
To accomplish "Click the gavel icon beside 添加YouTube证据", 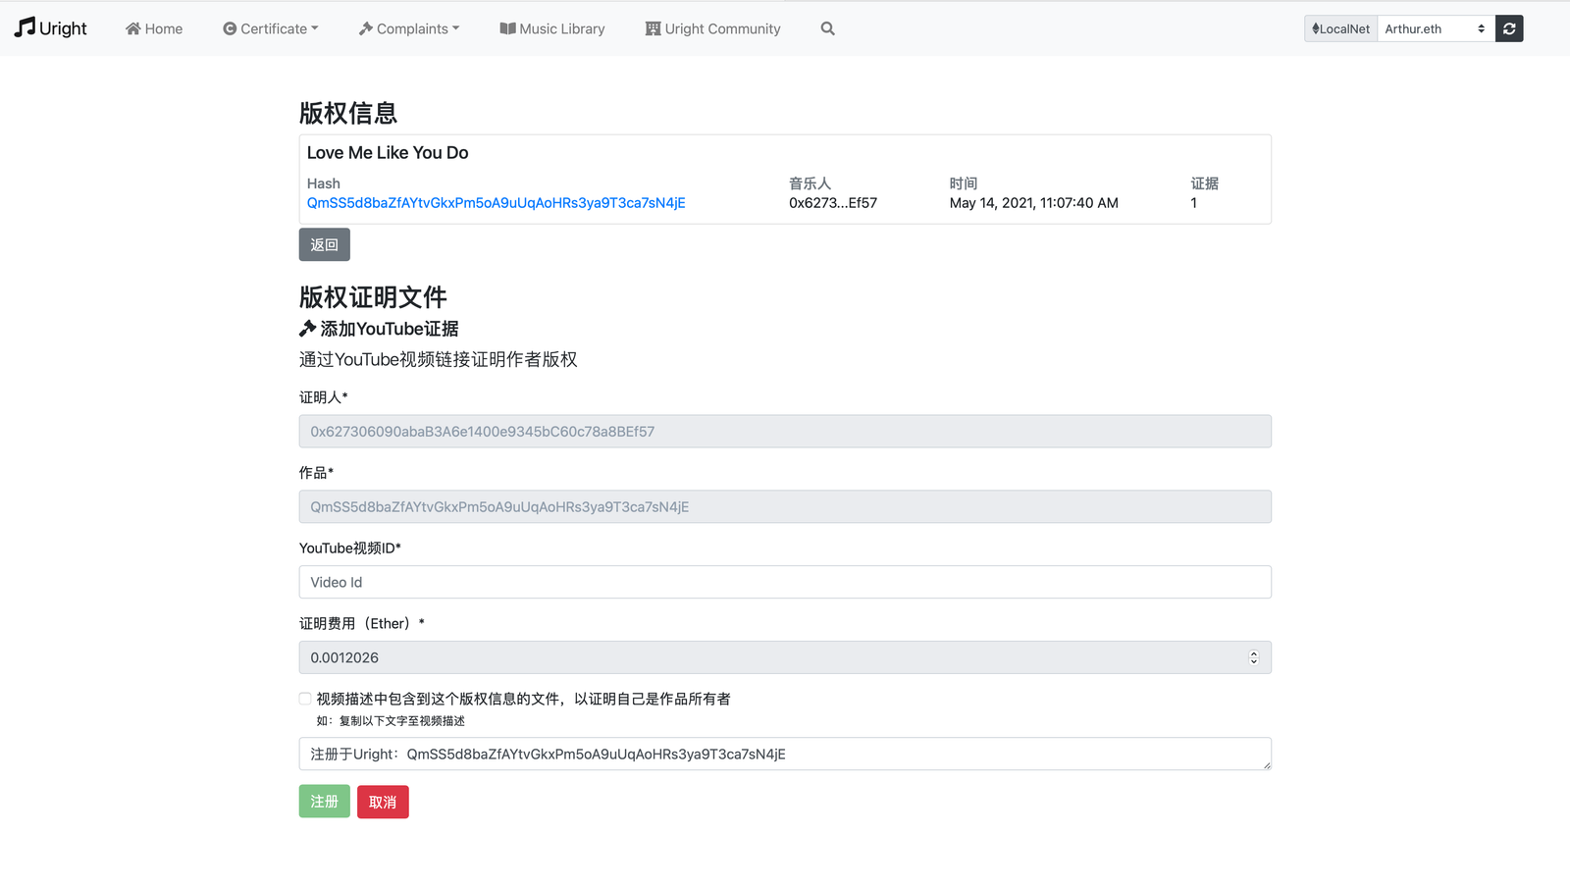I will click(x=308, y=329).
